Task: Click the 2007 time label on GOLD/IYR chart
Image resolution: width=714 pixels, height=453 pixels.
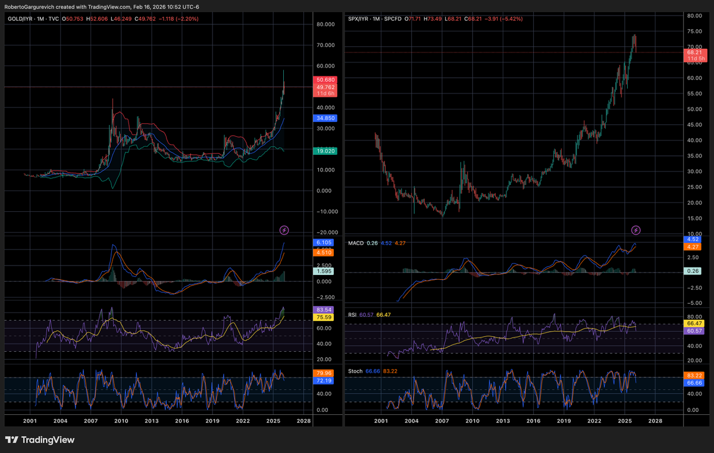Action: pos(91,420)
